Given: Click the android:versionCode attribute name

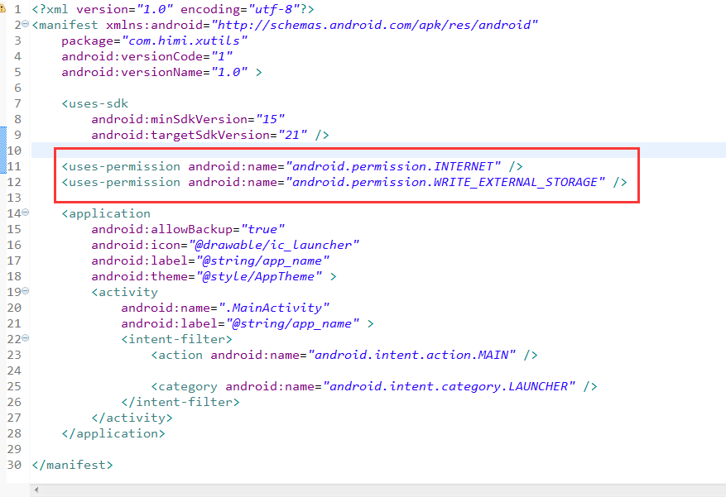Looking at the screenshot, I should click(x=132, y=56).
